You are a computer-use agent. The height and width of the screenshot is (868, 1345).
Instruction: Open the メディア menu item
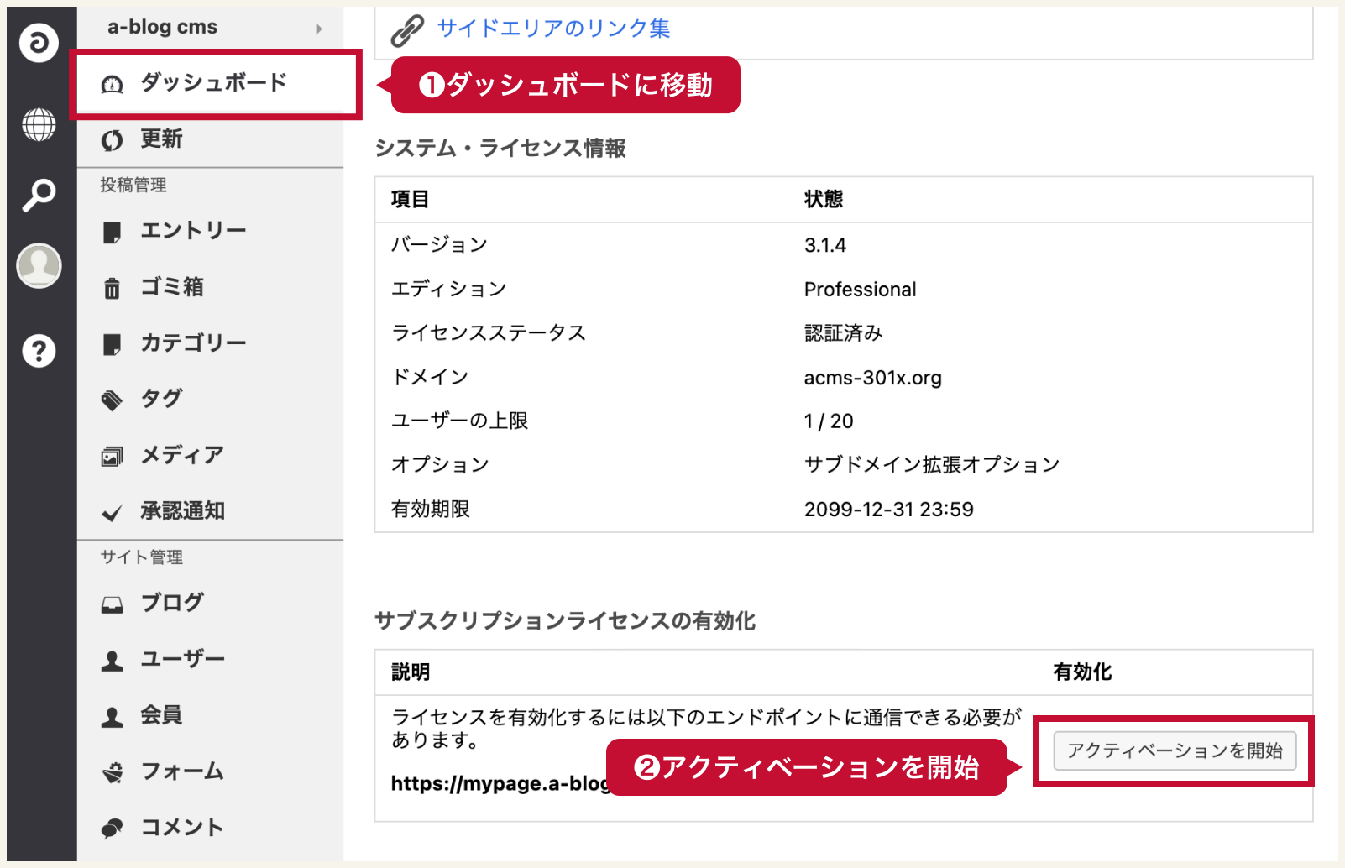point(181,455)
